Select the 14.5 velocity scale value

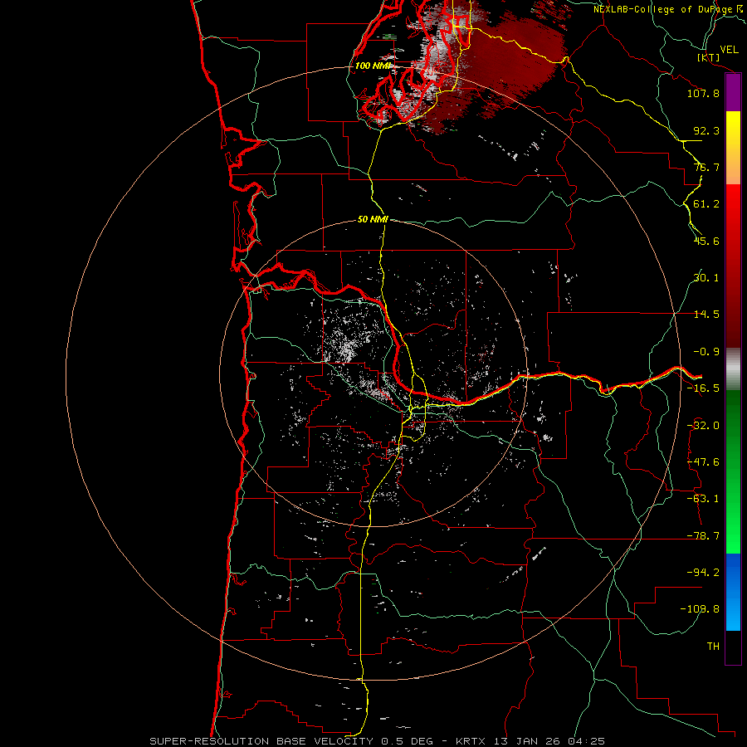(706, 315)
